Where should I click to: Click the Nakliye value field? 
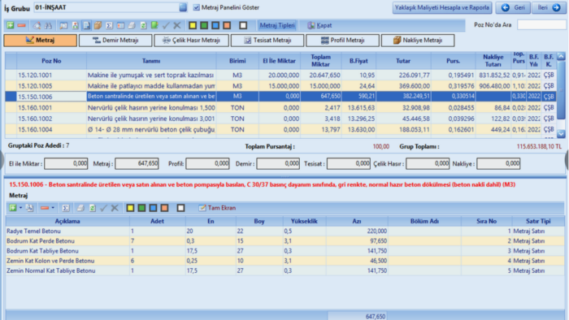[x=498, y=164]
